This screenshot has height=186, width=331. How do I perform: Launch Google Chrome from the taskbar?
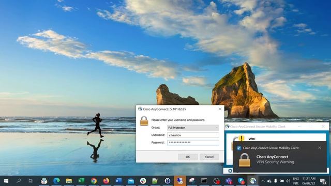(94, 181)
